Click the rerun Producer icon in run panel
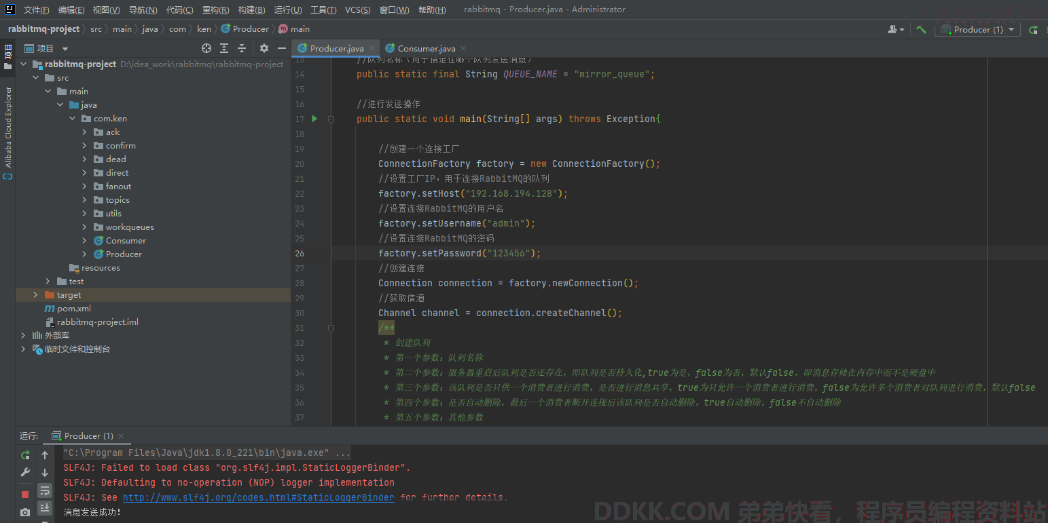This screenshot has height=523, width=1048. [25, 455]
